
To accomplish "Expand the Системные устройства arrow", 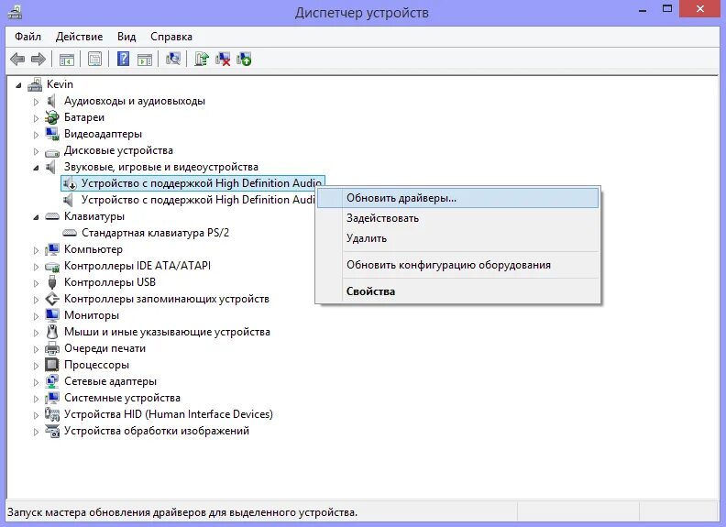I will pos(36,399).
